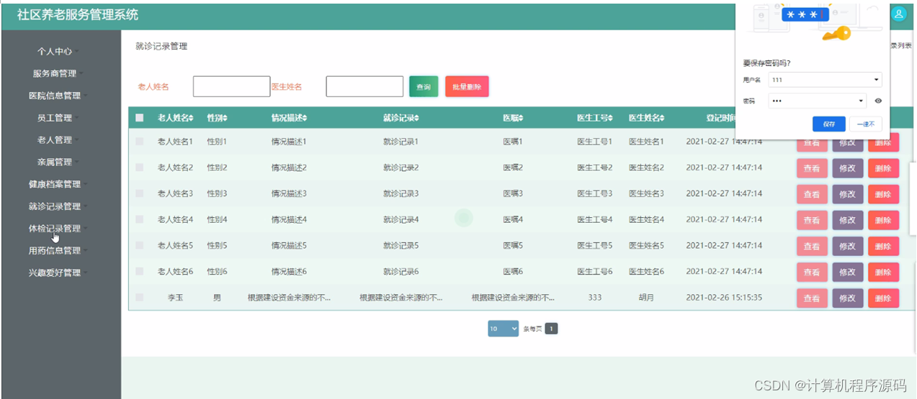Click cell 情况描述2
The width and height of the screenshot is (917, 399).
289,168
